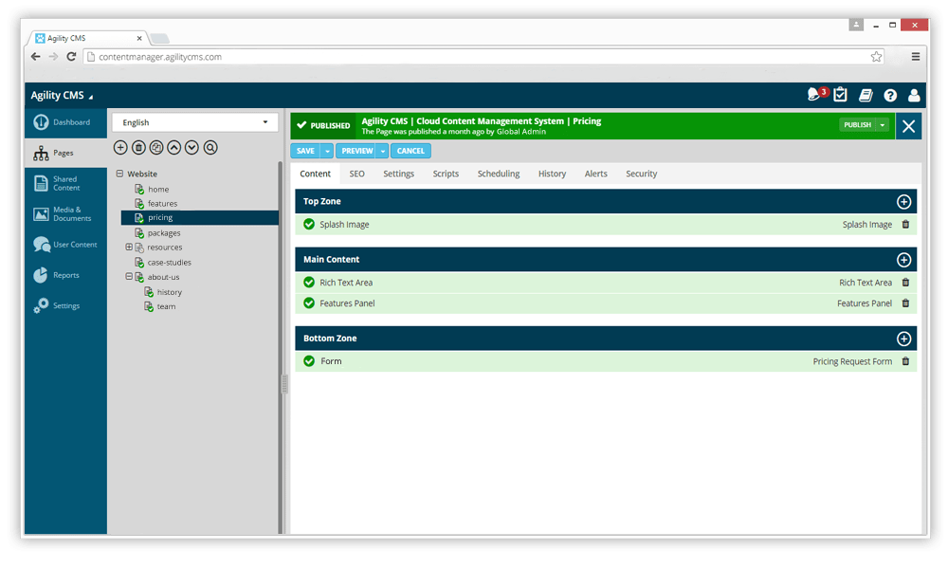The width and height of the screenshot is (948, 569).
Task: Delete selected page using the trash icon
Action: point(137,147)
